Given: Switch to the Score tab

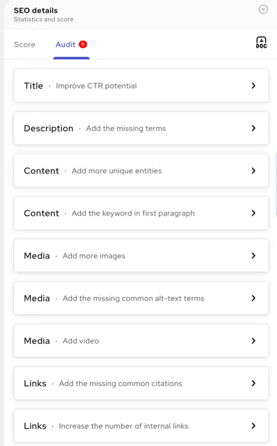Looking at the screenshot, I should [25, 45].
